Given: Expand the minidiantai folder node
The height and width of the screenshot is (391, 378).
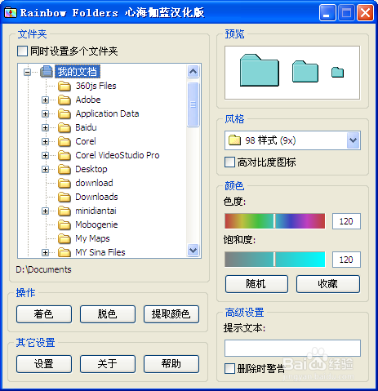Looking at the screenshot, I should pyautogui.click(x=45, y=211).
